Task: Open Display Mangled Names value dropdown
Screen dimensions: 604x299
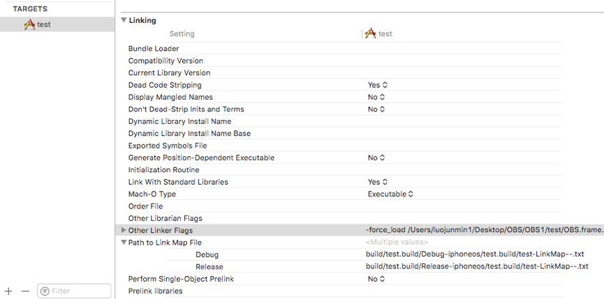Action: click(376, 97)
